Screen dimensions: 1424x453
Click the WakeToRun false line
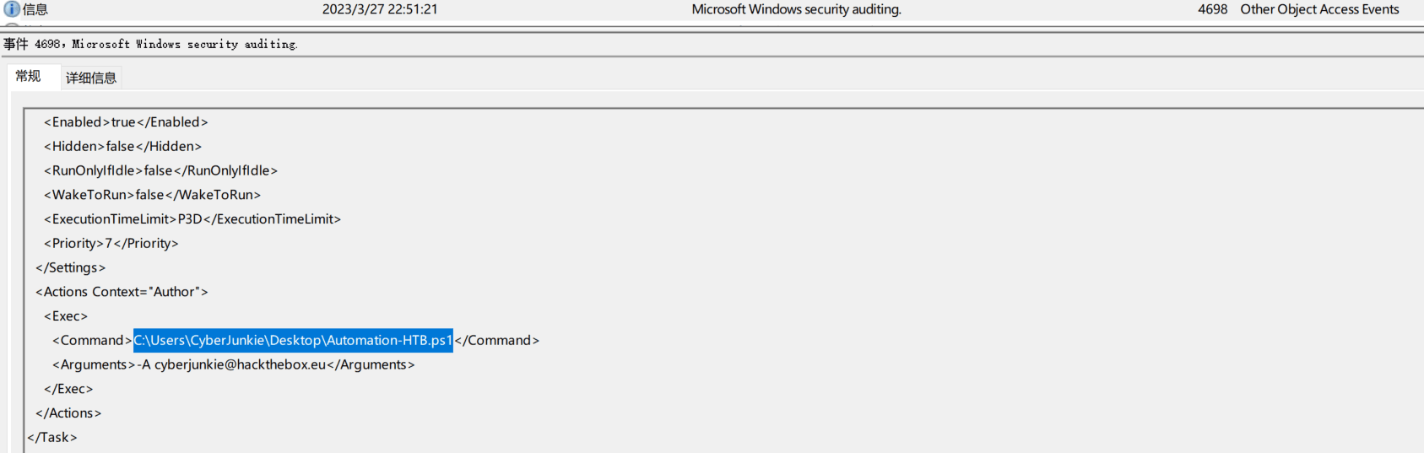pyautogui.click(x=152, y=195)
